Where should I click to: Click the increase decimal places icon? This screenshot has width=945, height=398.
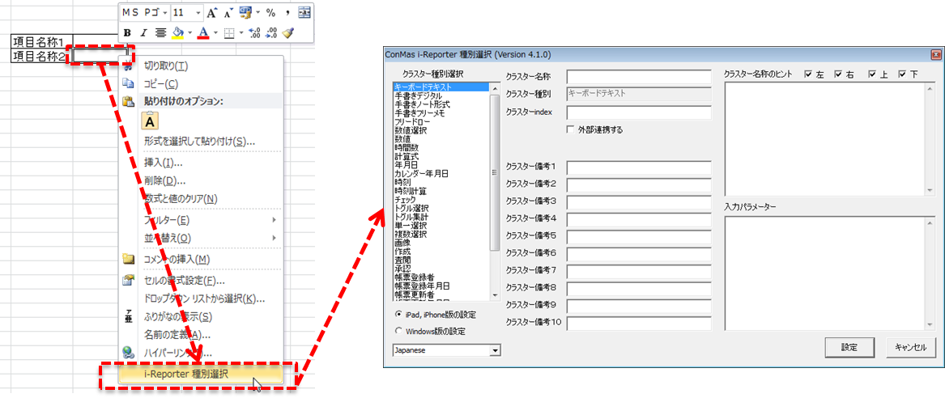tap(254, 32)
